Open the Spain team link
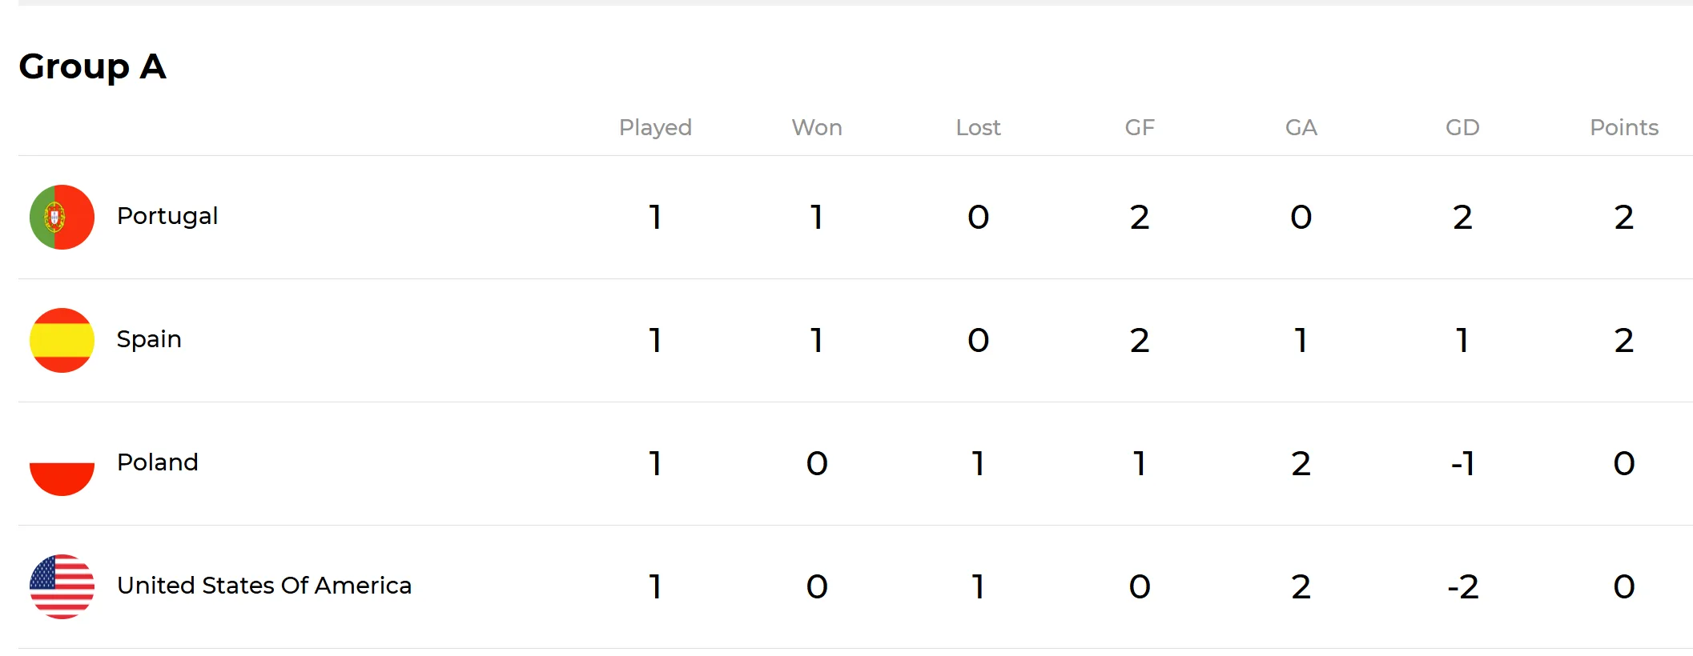Screen dimensions: 1693x656 point(149,339)
